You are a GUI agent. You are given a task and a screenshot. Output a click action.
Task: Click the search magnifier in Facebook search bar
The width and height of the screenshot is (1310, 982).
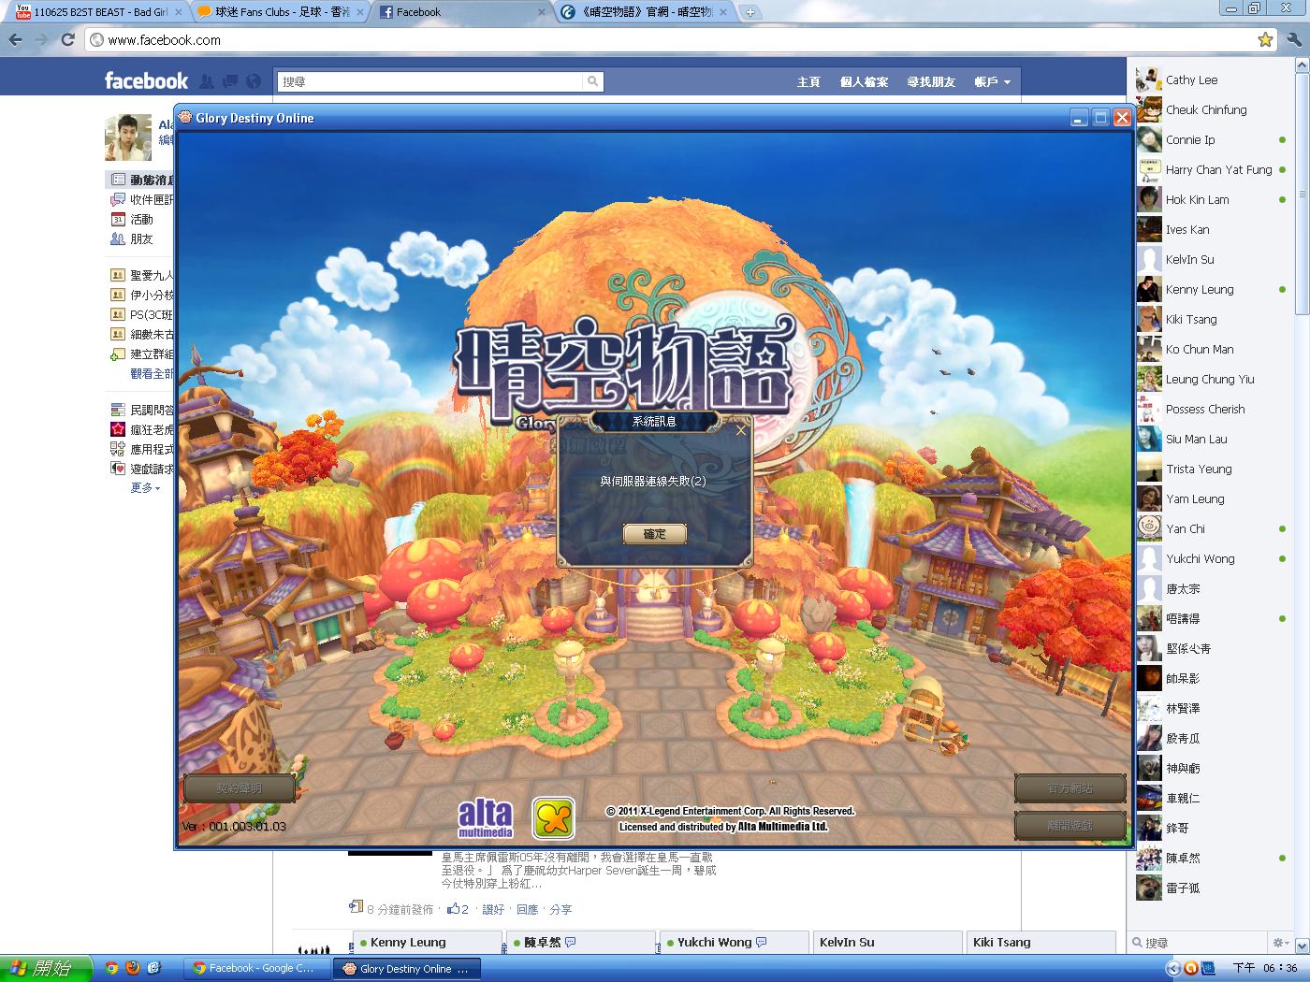point(592,82)
